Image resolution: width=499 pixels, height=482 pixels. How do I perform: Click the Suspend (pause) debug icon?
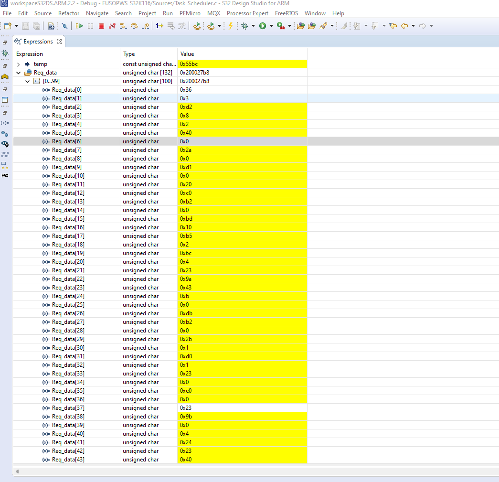pyautogui.click(x=90, y=26)
